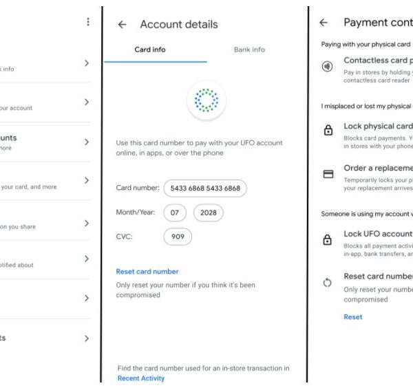Tap the Lock physical card padlock icon
This screenshot has height=388, width=413.
328,130
